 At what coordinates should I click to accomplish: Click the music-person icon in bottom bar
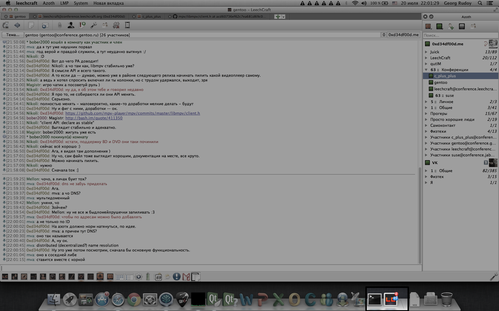(x=43, y=277)
